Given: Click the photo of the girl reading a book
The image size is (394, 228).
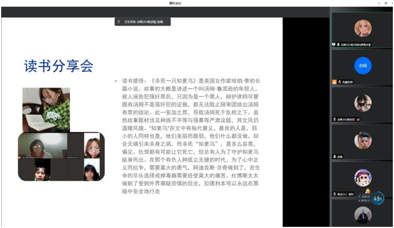Looking at the screenshot, I should click(x=46, y=110).
